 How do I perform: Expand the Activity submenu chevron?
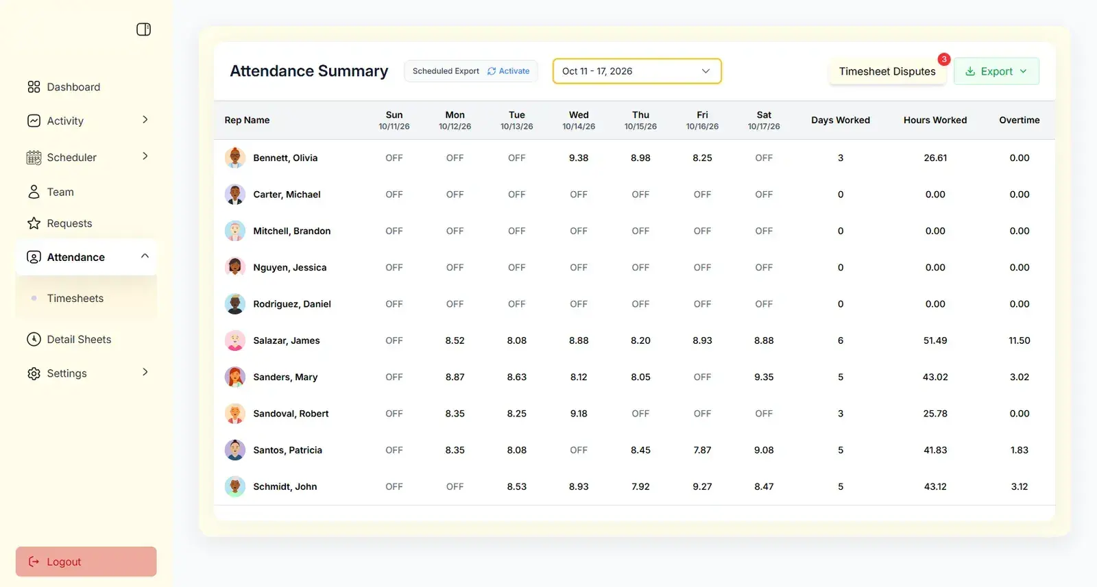coord(145,120)
